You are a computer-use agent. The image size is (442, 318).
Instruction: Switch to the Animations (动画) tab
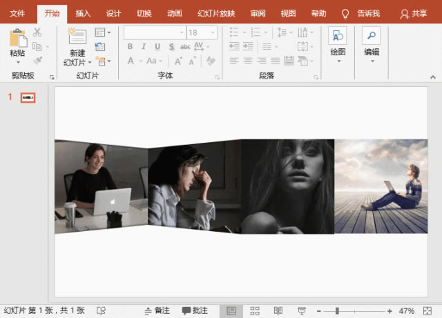175,13
